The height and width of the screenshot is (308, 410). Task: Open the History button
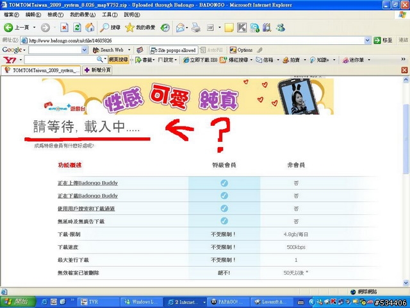(165, 27)
